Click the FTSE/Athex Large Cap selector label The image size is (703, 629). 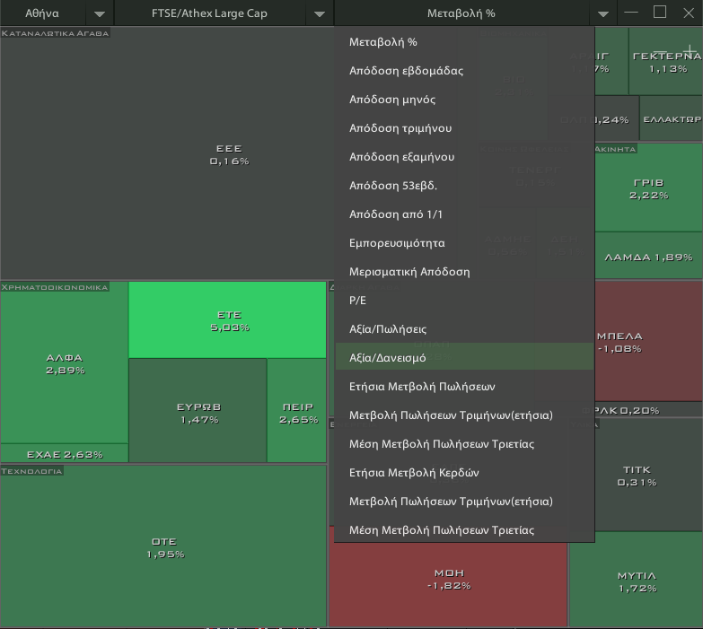point(209,13)
